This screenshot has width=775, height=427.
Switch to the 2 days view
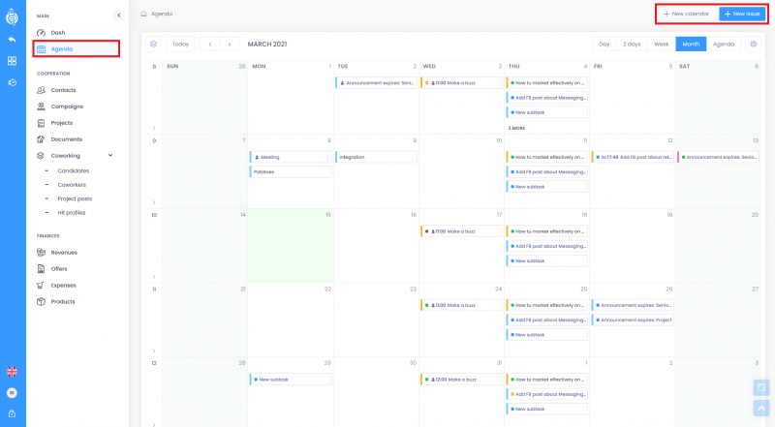(x=632, y=44)
